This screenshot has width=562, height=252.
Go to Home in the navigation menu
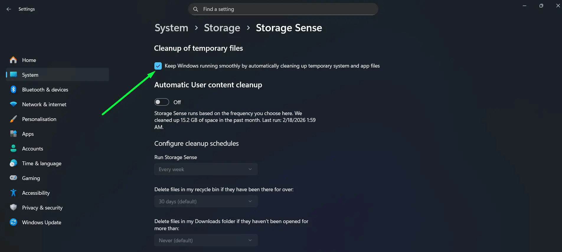point(29,60)
